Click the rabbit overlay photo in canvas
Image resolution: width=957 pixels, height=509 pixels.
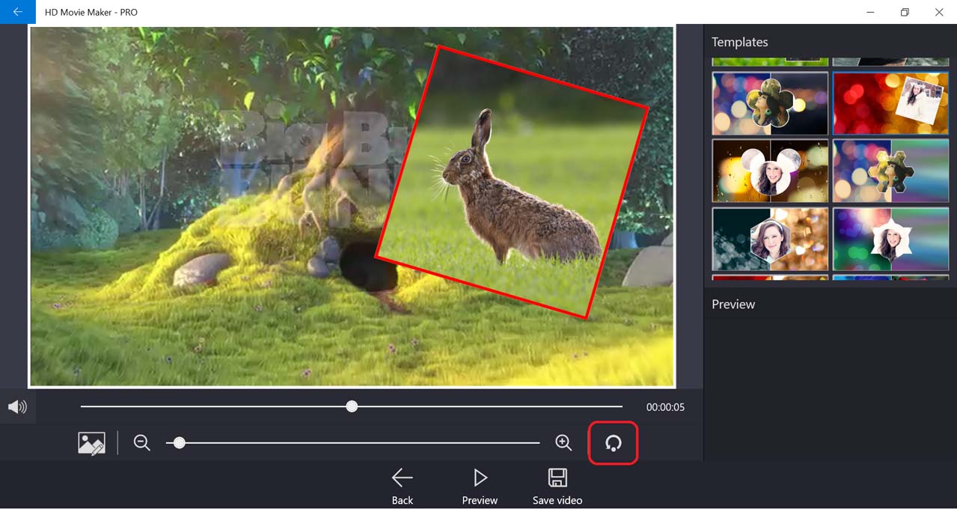513,183
